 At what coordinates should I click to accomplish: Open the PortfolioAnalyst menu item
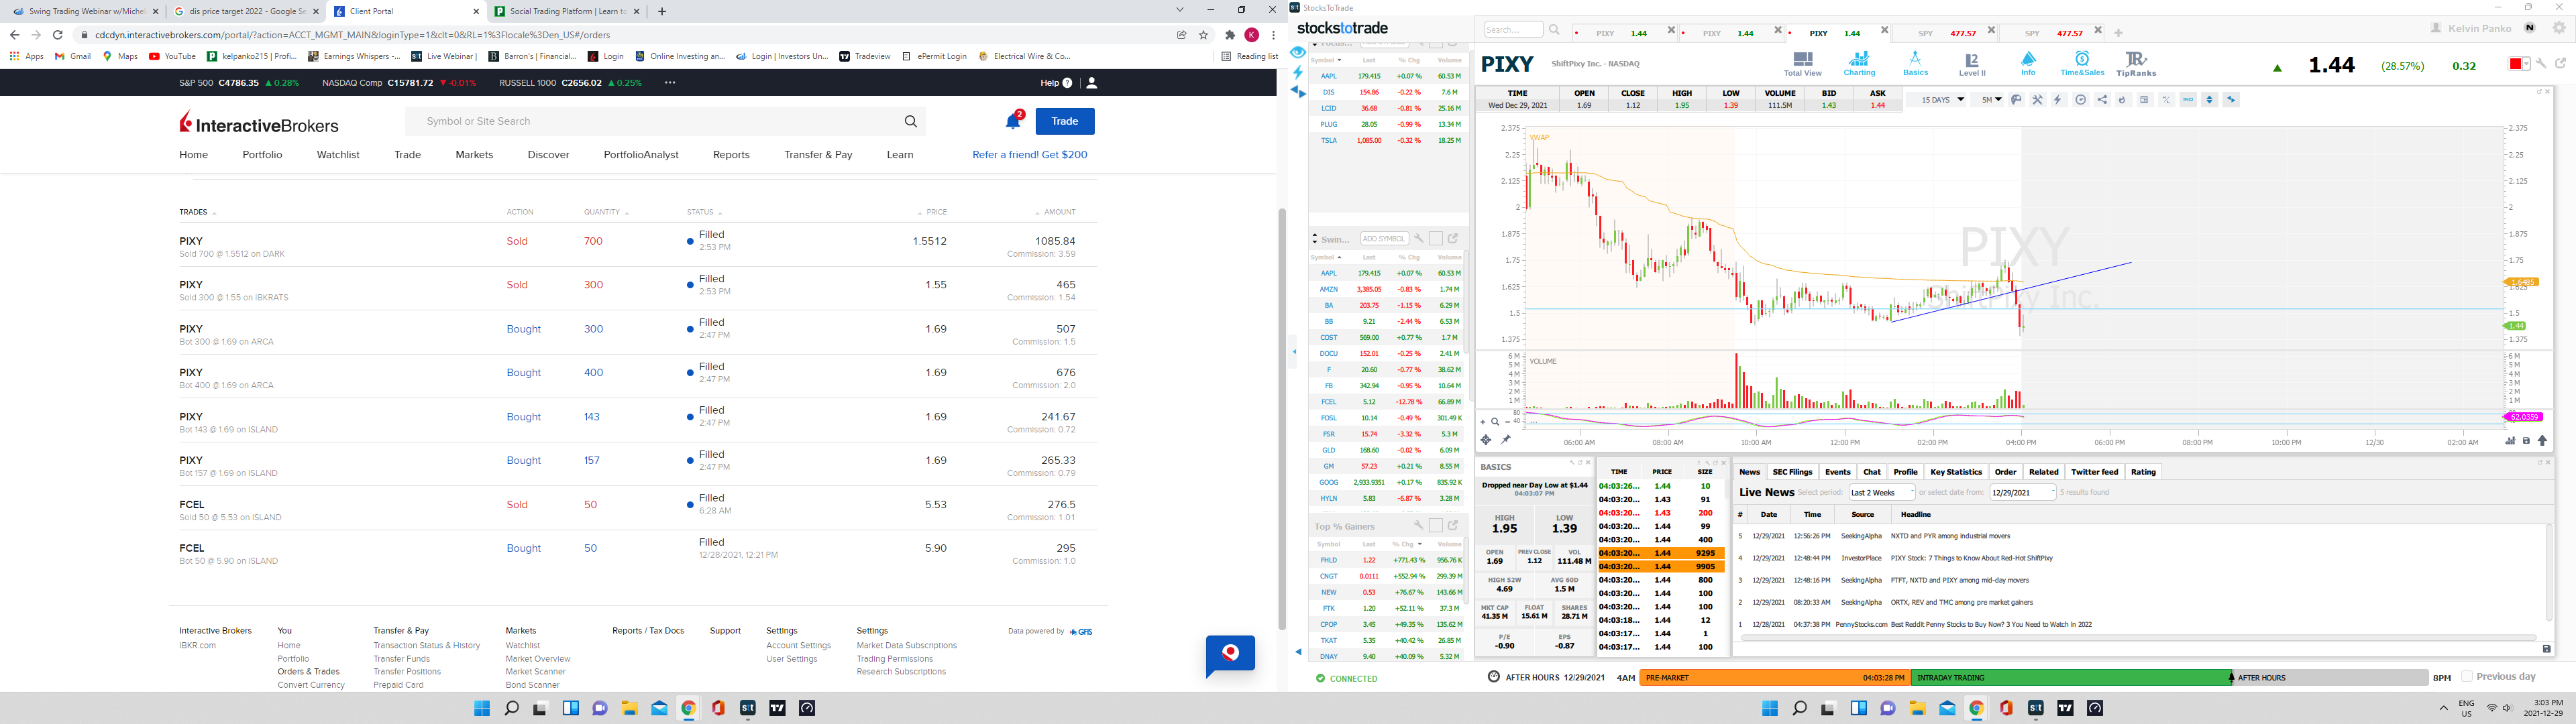(x=640, y=155)
